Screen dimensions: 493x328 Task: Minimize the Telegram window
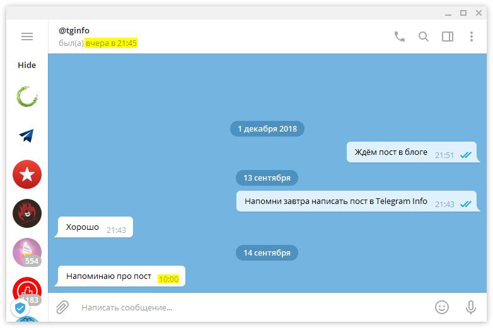448,13
